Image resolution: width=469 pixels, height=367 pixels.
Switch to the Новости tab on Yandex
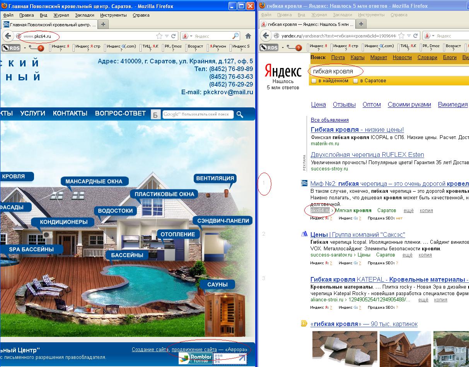pos(402,57)
